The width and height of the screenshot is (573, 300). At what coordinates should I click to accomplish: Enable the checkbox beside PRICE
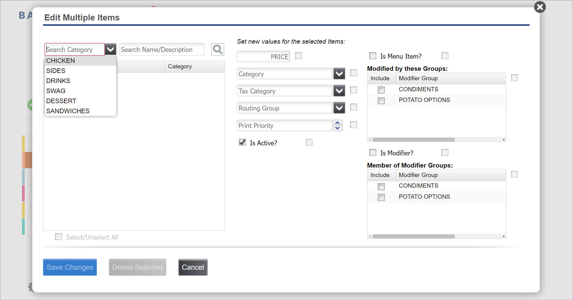pyautogui.click(x=298, y=56)
